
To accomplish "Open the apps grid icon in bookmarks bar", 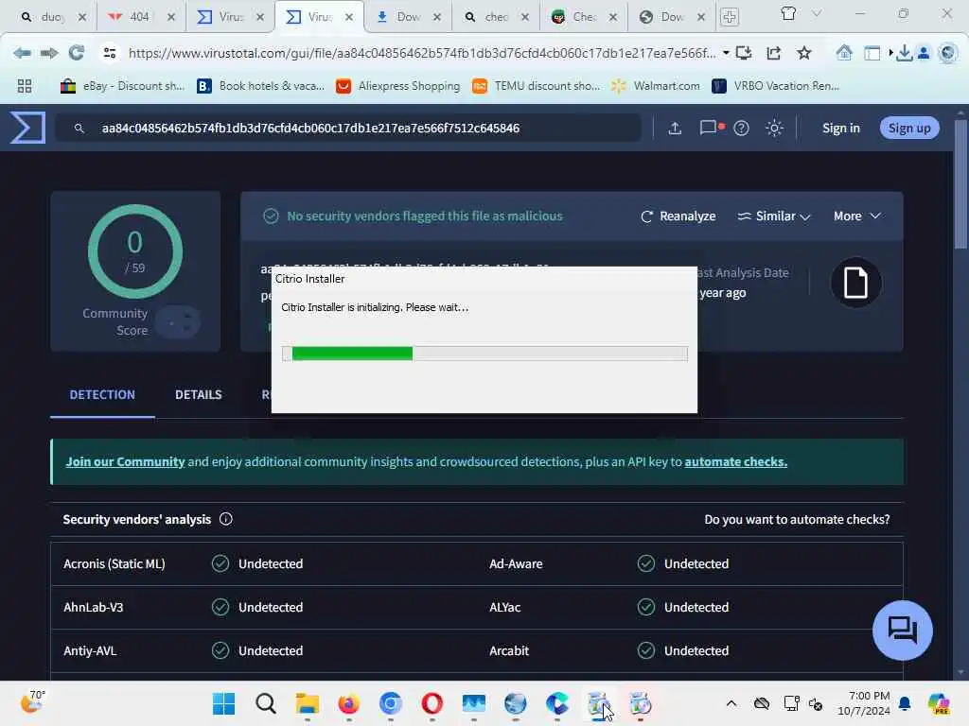I will pyautogui.click(x=24, y=86).
